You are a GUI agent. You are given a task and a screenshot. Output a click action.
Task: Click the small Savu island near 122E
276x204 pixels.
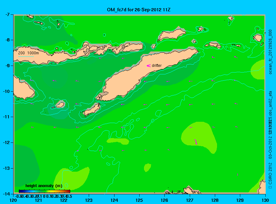click(60, 105)
